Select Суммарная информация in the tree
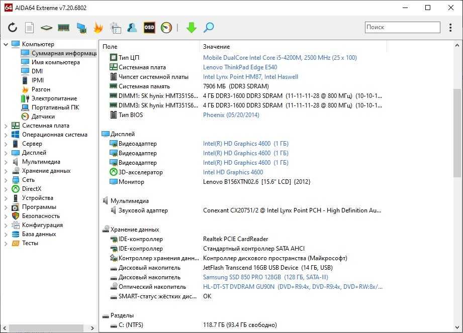Screen dimensions: 463x333 click(64, 53)
